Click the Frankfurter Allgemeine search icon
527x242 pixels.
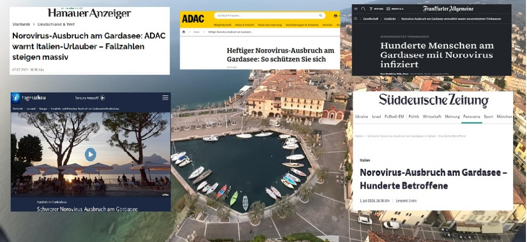pos(364,9)
